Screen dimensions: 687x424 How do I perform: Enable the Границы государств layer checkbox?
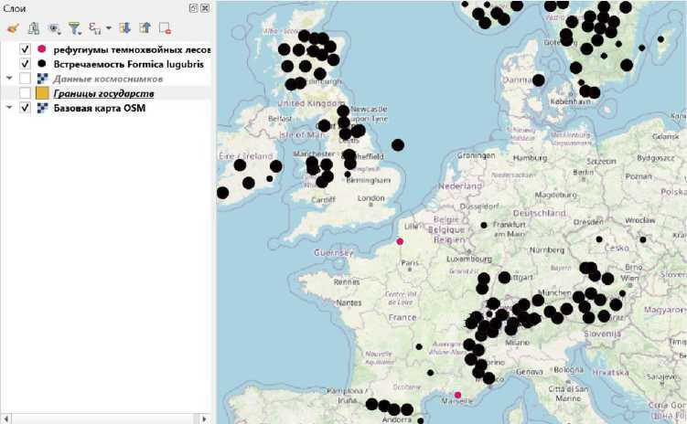26,93
